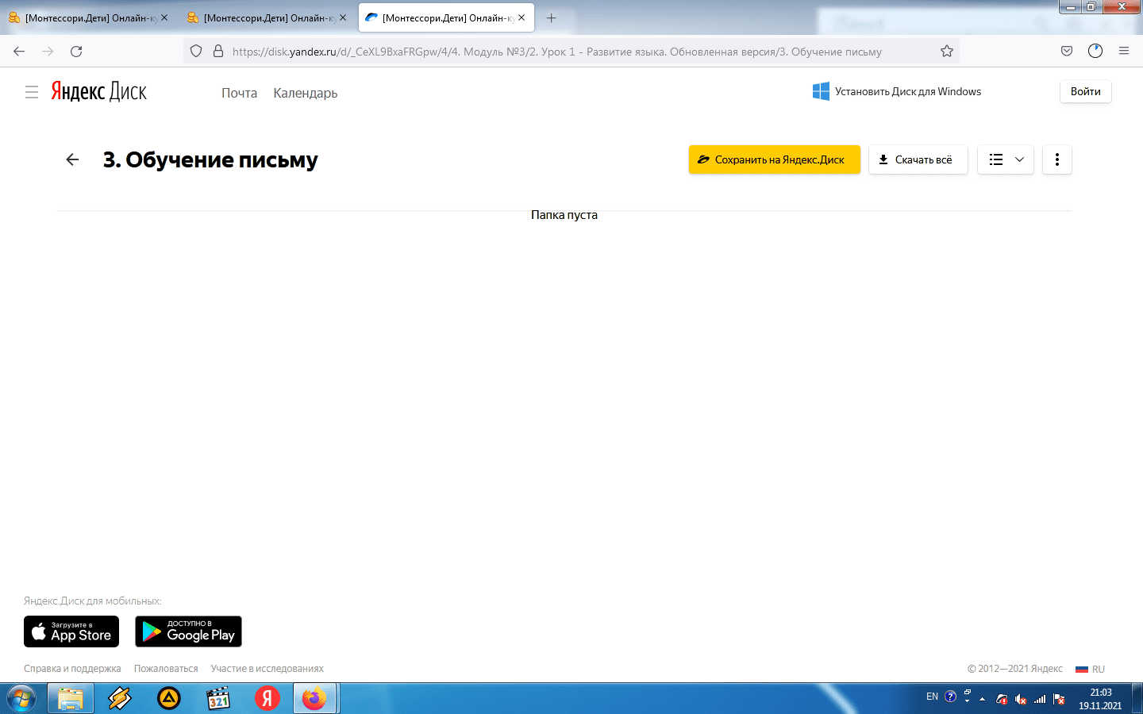Open the hamburger menu beside Яндекс Диск logo
Viewport: 1143px width, 714px height.
pyautogui.click(x=32, y=92)
